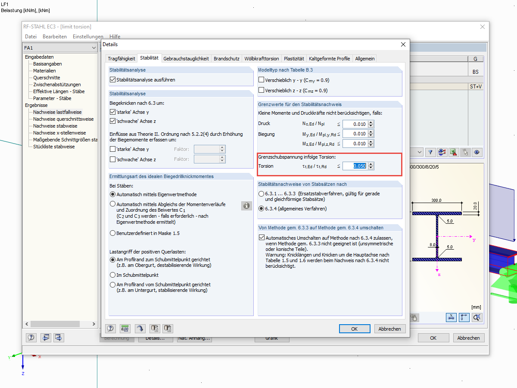This screenshot has height=388, width=517.
Task: Go to previous input window icon
Action: (46, 338)
